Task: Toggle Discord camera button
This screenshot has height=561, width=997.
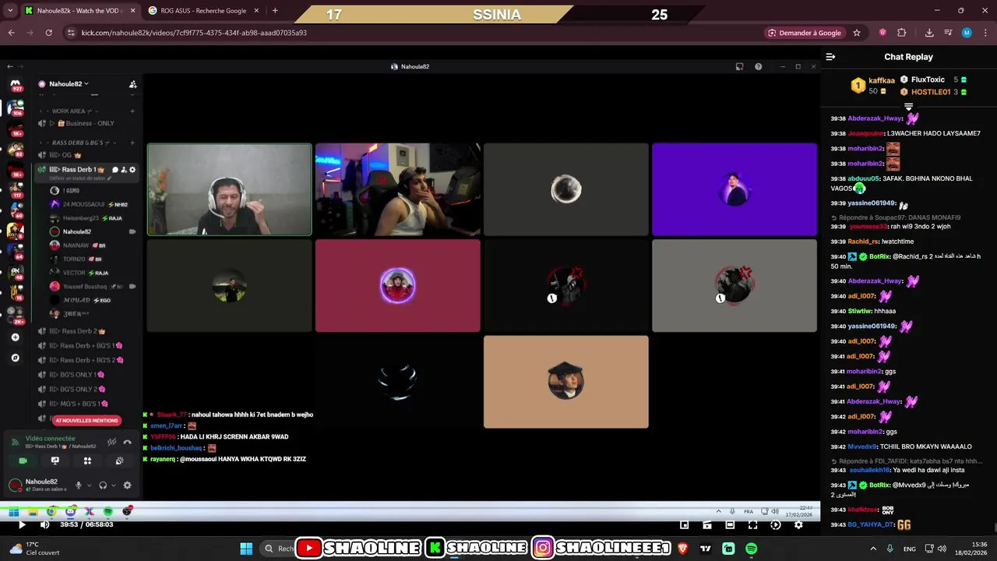Action: 23,460
